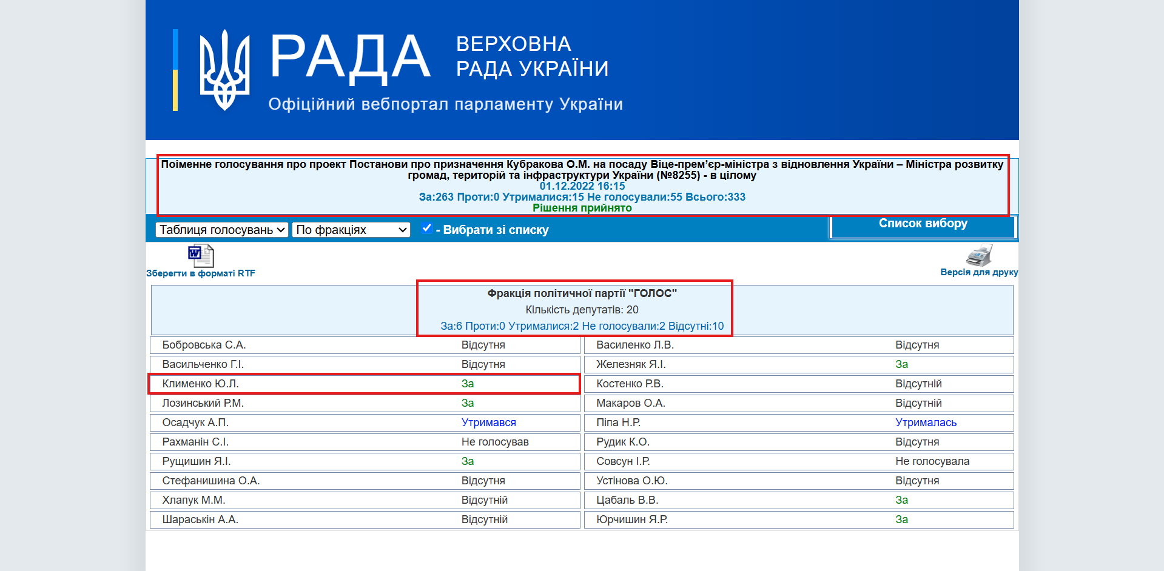The height and width of the screenshot is (571, 1164).
Task: Open the 'По фракціях' dropdown
Action: point(351,230)
